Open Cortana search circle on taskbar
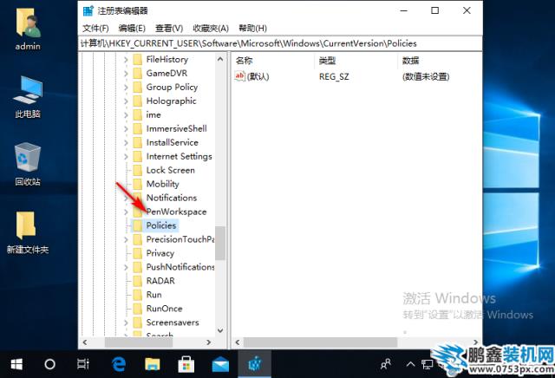Viewport: 555px width, 378px height. tap(49, 364)
